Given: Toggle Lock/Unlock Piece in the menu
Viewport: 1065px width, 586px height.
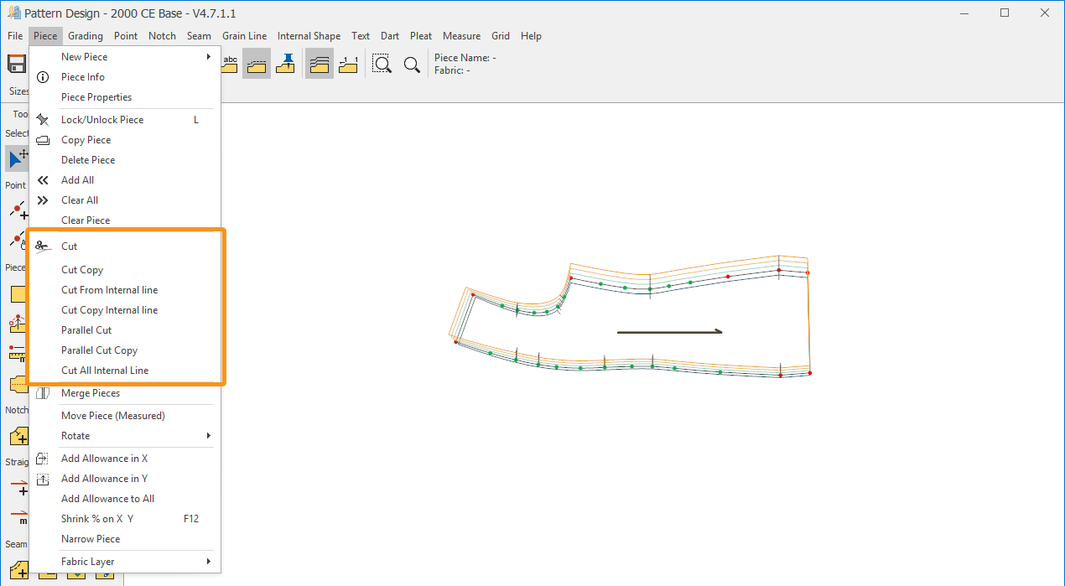Looking at the screenshot, I should [x=102, y=120].
